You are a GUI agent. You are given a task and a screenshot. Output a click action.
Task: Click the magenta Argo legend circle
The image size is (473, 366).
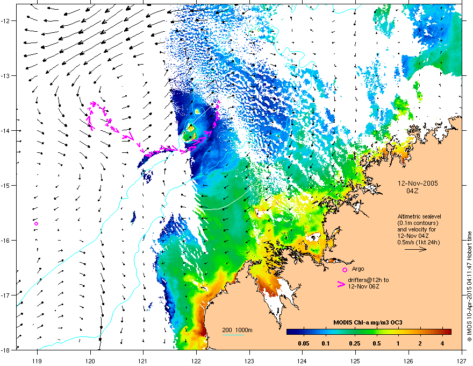[x=345, y=270]
